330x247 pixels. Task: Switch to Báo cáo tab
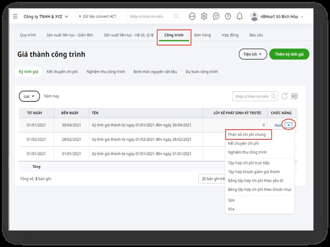click(256, 35)
